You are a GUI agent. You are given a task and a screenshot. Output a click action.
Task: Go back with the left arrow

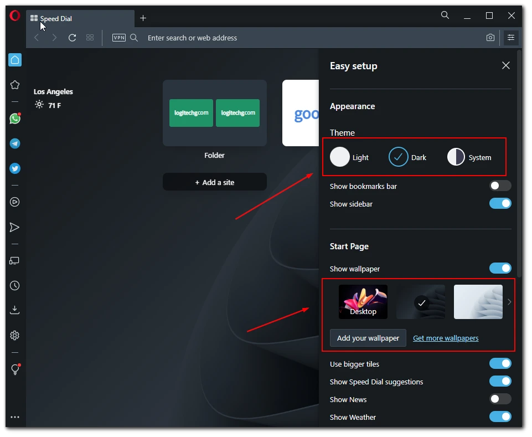[37, 38]
